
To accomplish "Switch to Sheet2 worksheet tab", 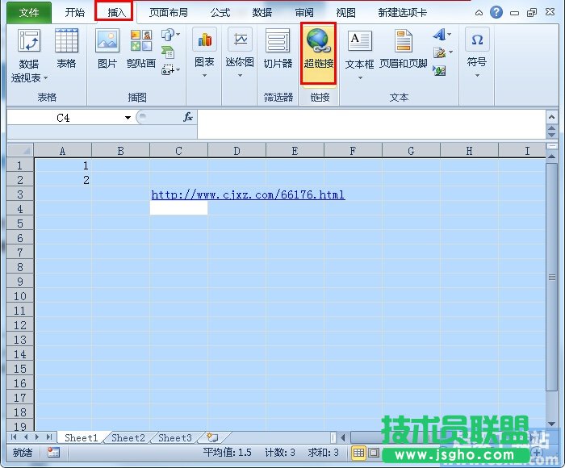I will [x=128, y=437].
